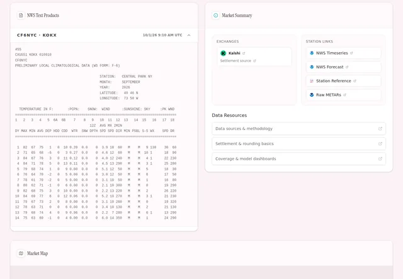
Task: Click day 14 data row
Action: pos(96,218)
